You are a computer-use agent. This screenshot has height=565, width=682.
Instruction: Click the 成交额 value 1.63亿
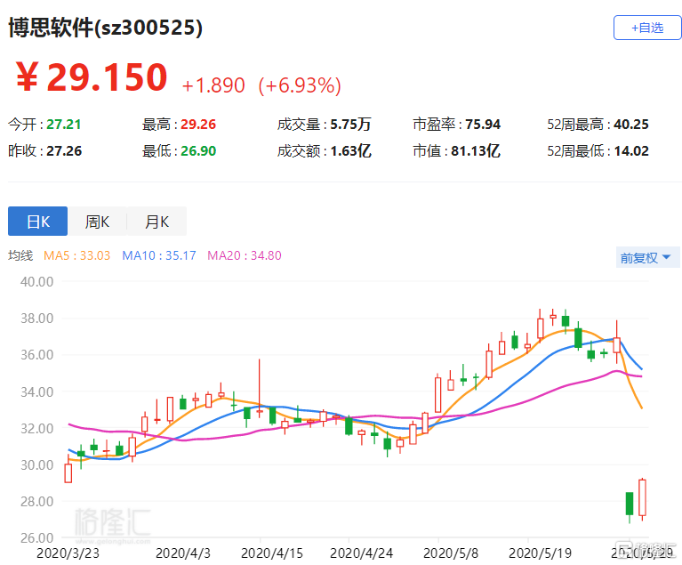pos(350,151)
